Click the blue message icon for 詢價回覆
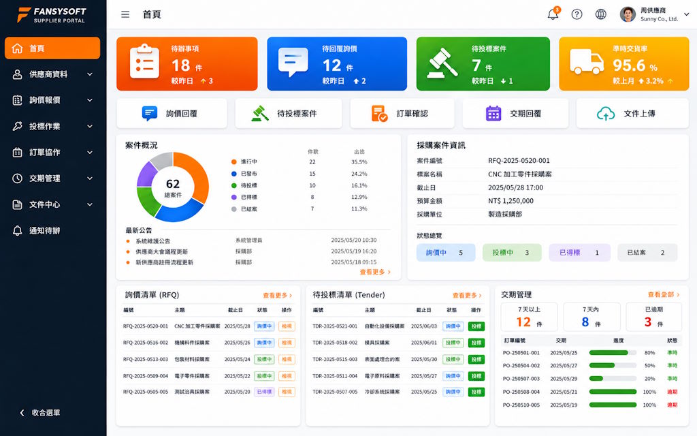The image size is (697, 436). (149, 114)
